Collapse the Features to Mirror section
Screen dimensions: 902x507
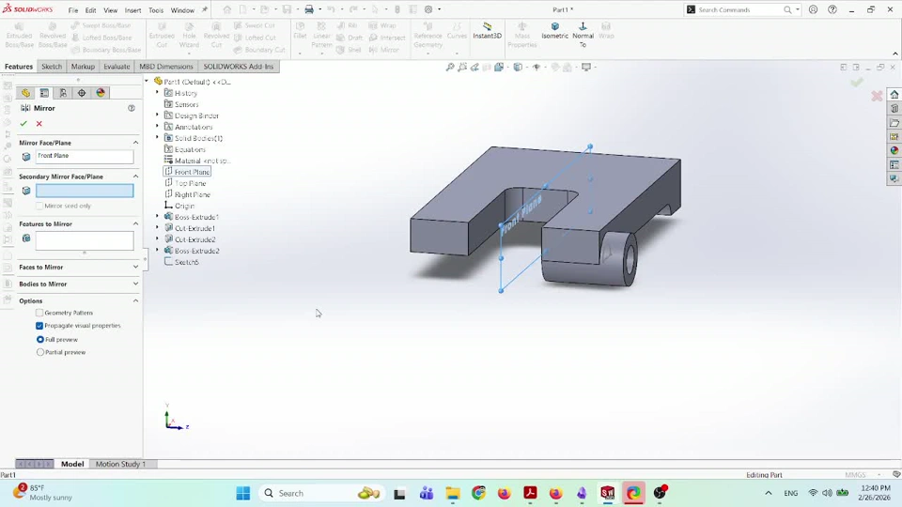(135, 223)
